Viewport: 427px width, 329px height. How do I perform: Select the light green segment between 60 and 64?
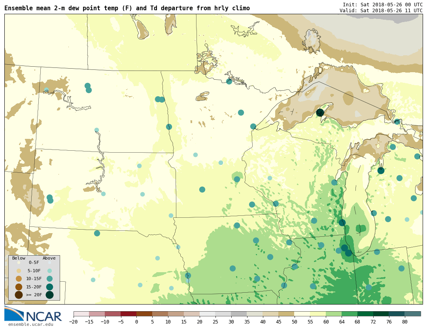(334, 314)
